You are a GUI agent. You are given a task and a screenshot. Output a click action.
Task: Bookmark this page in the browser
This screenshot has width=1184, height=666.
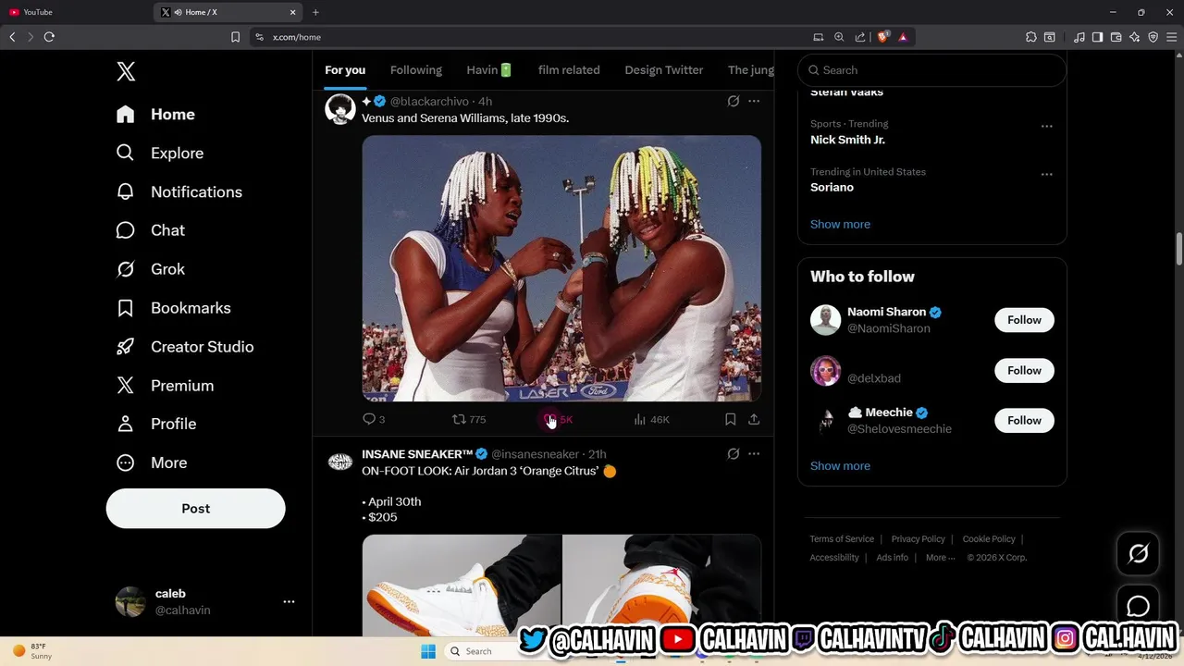click(235, 37)
